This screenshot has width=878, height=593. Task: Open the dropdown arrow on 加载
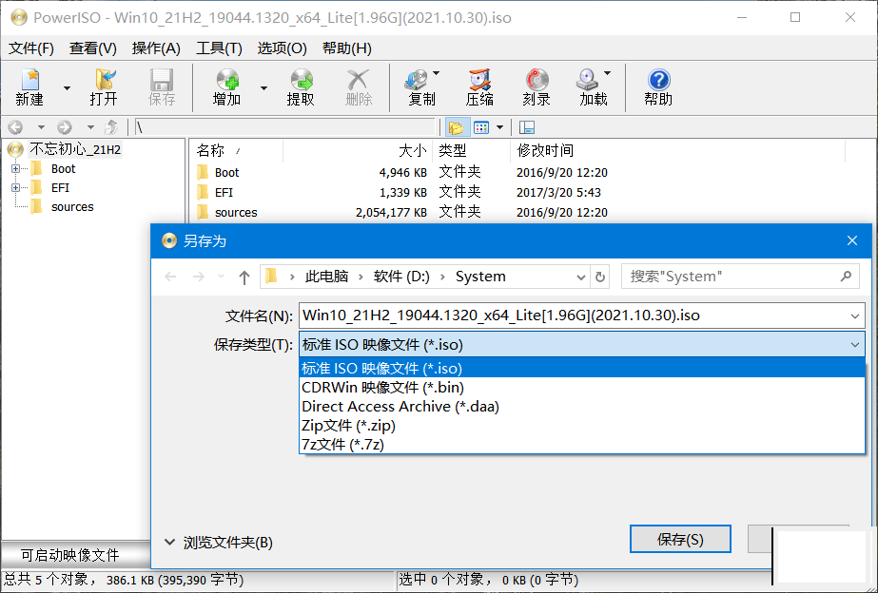607,73
